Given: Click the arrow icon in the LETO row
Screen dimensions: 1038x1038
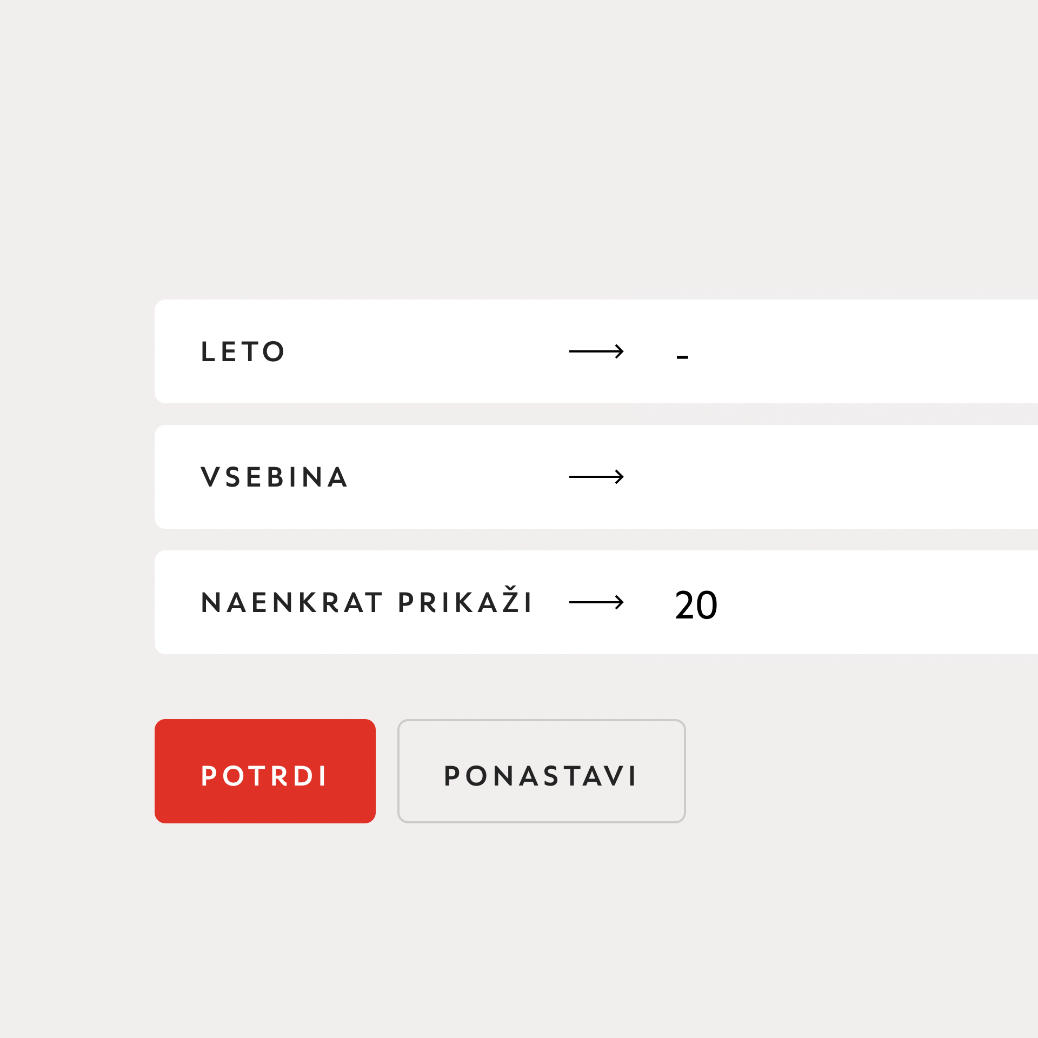Looking at the screenshot, I should [596, 351].
